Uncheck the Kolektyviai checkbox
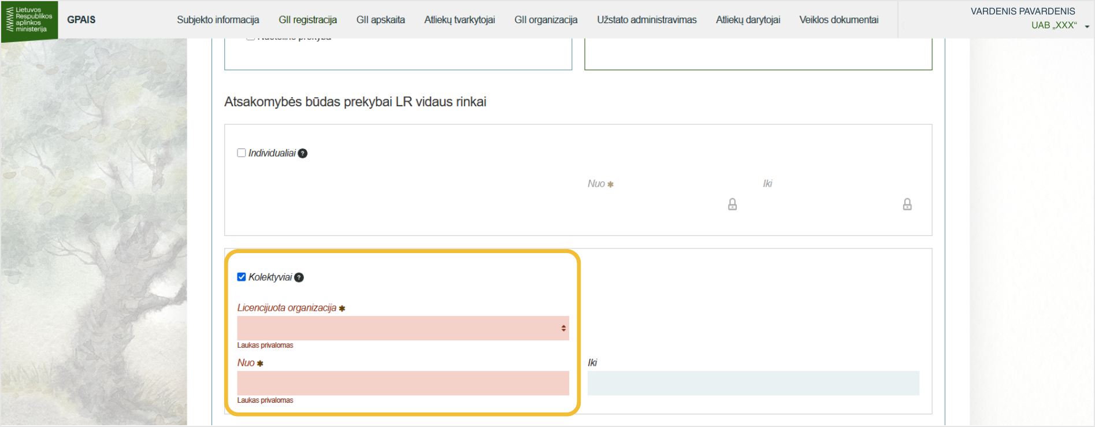Screen dimensions: 1095x427 (242, 277)
